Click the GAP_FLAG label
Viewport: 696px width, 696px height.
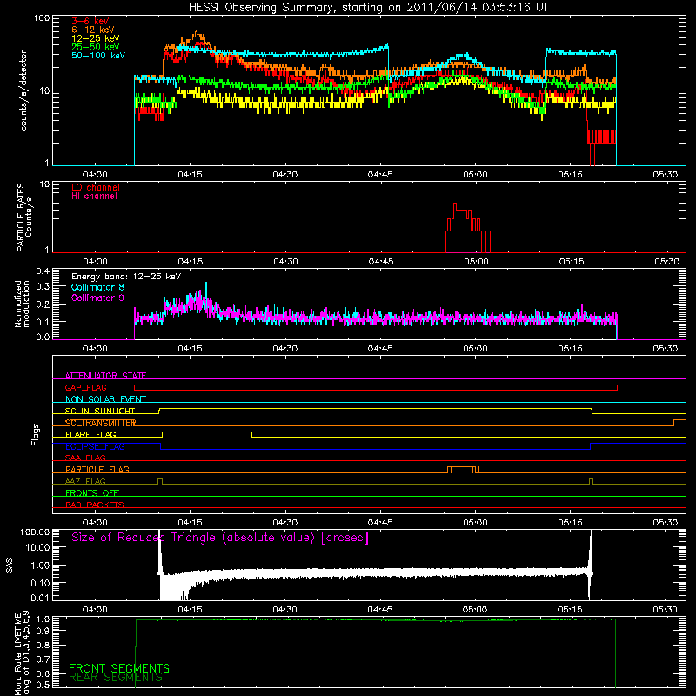click(x=85, y=387)
